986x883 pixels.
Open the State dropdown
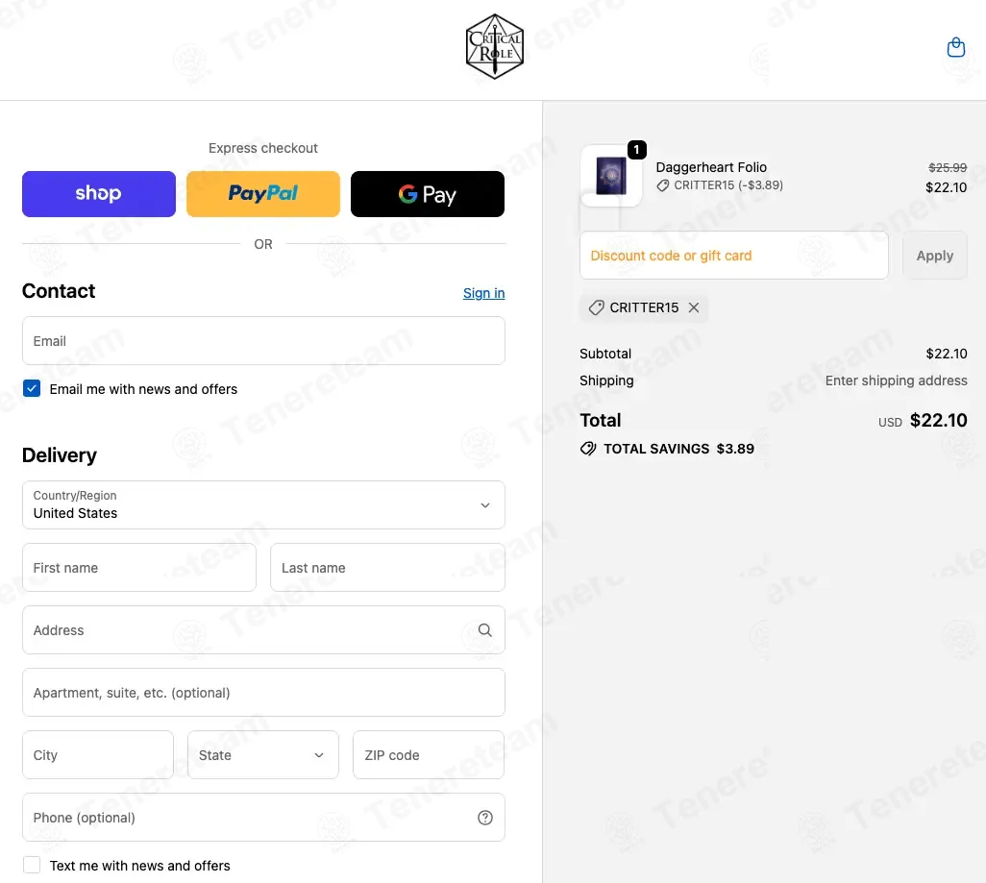click(263, 755)
